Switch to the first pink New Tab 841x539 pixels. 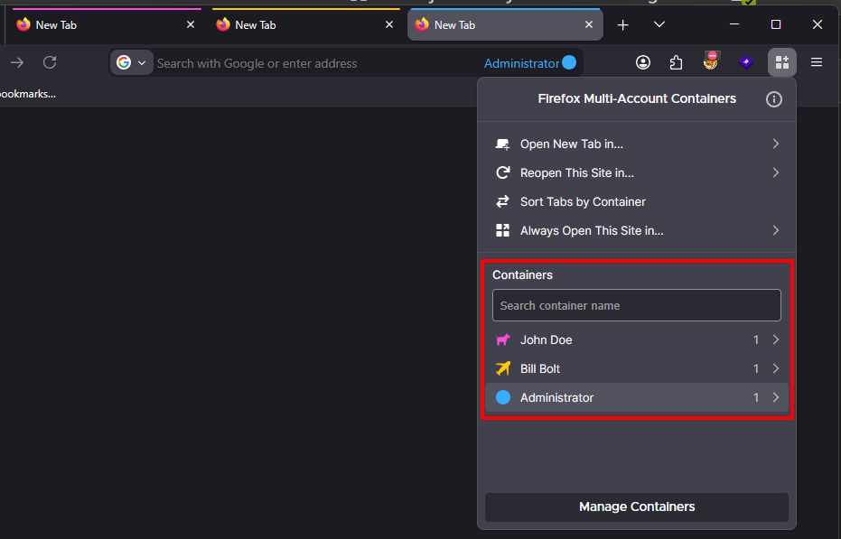point(105,24)
